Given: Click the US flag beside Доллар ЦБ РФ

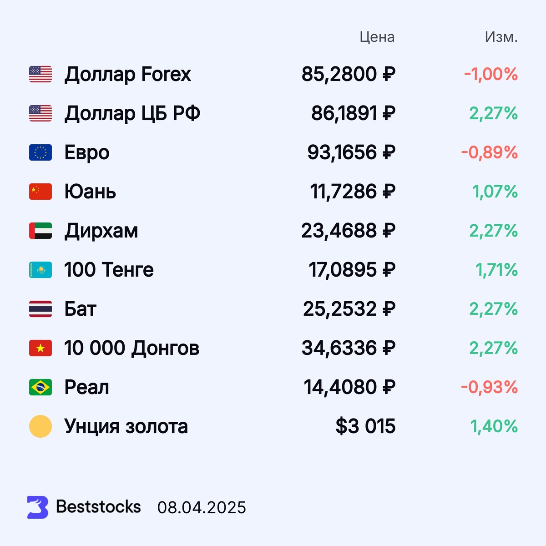Looking at the screenshot, I should point(40,113).
